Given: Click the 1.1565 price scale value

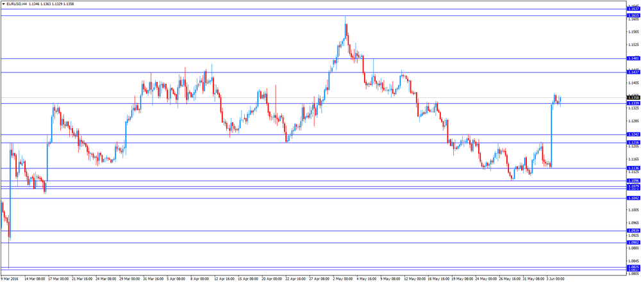Looking at the screenshot, I should click(633, 32).
